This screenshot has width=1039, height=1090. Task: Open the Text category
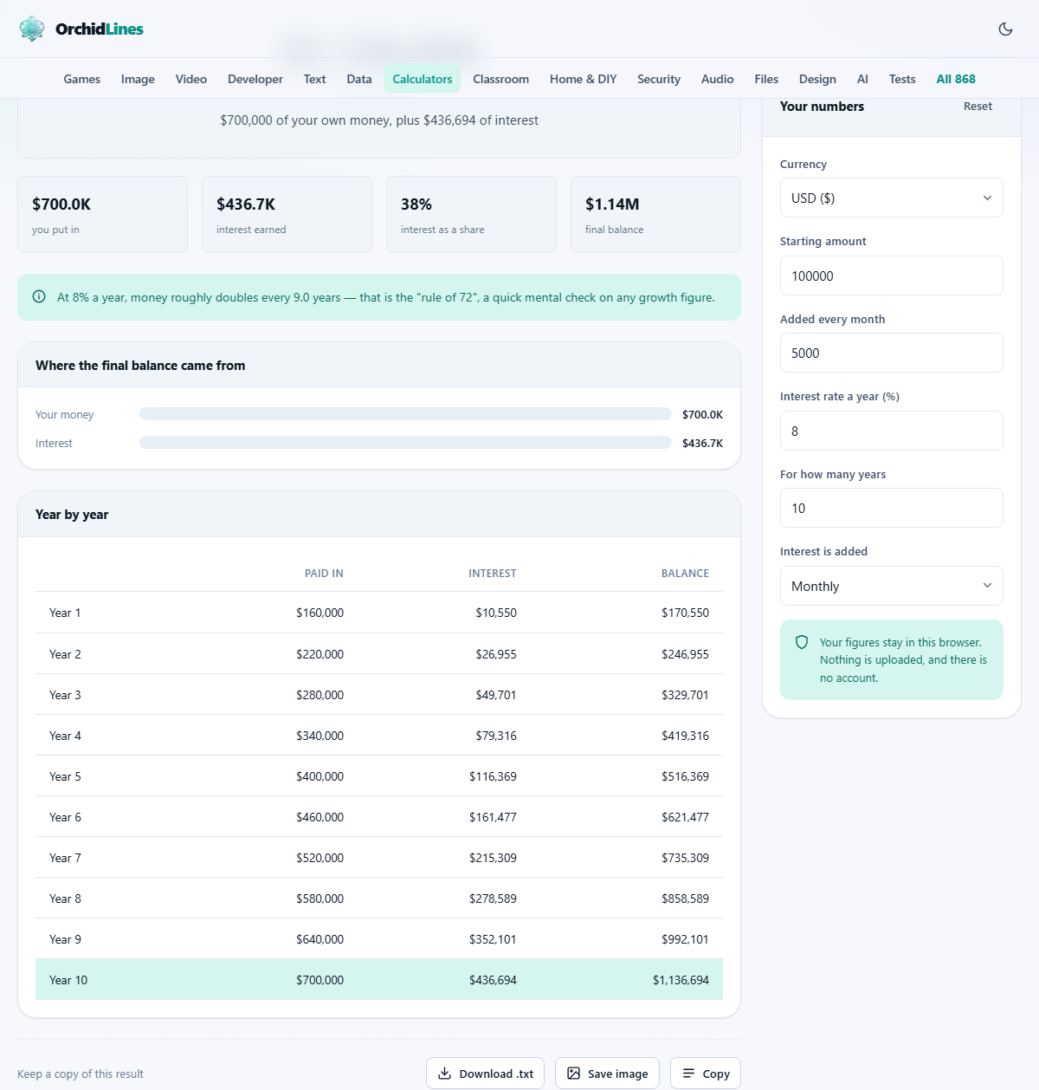(x=314, y=79)
